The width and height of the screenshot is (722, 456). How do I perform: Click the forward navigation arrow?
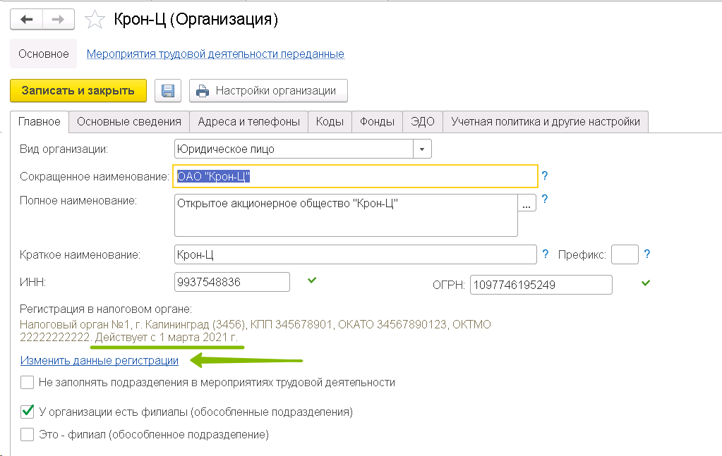59,20
